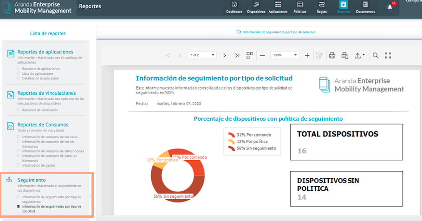Click the DISPOSITIVOS SIN POLITICA value 14
The width and height of the screenshot is (422, 221).
coord(302,197)
